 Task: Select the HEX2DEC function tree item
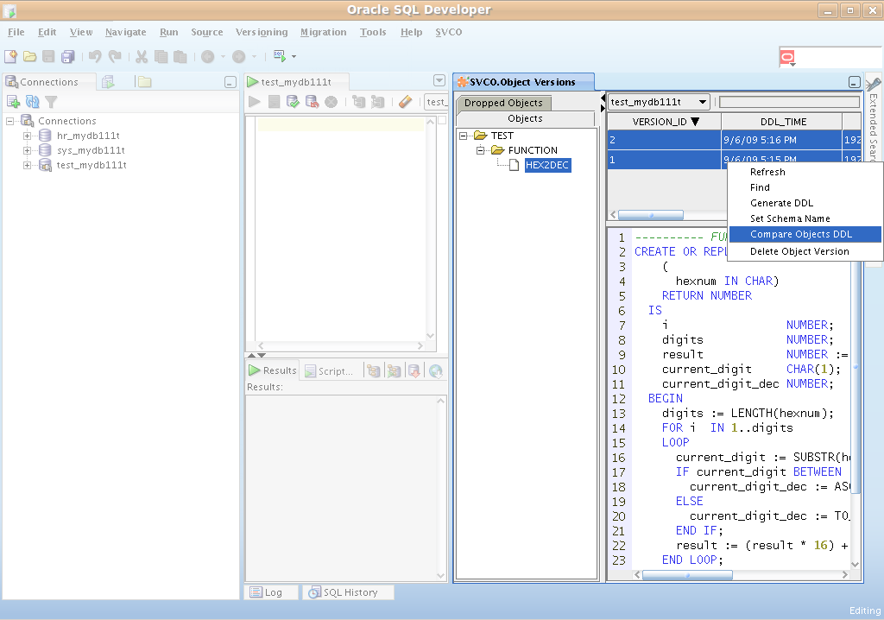click(547, 165)
